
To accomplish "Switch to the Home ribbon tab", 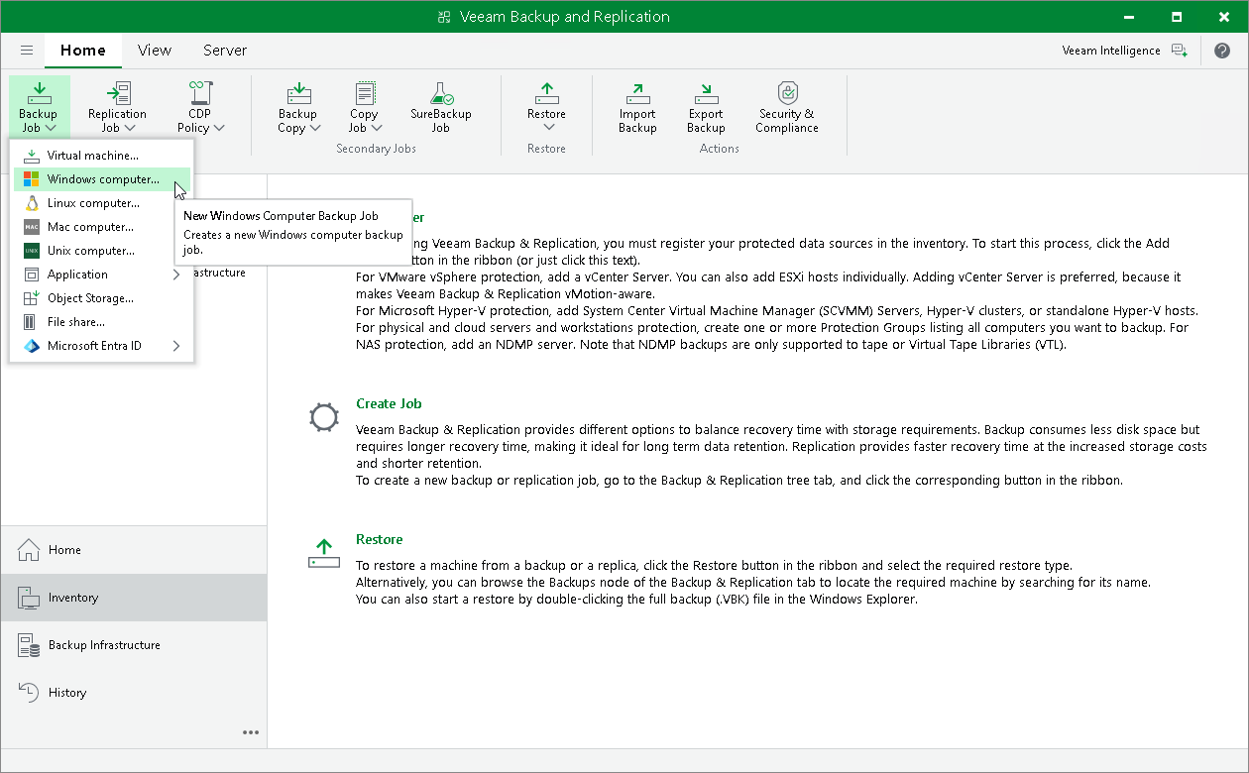I will pos(83,50).
